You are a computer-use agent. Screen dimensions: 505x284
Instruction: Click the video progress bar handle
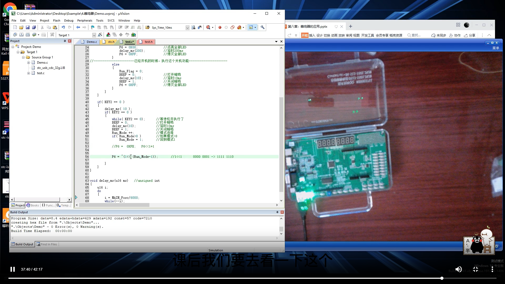pos(442,278)
